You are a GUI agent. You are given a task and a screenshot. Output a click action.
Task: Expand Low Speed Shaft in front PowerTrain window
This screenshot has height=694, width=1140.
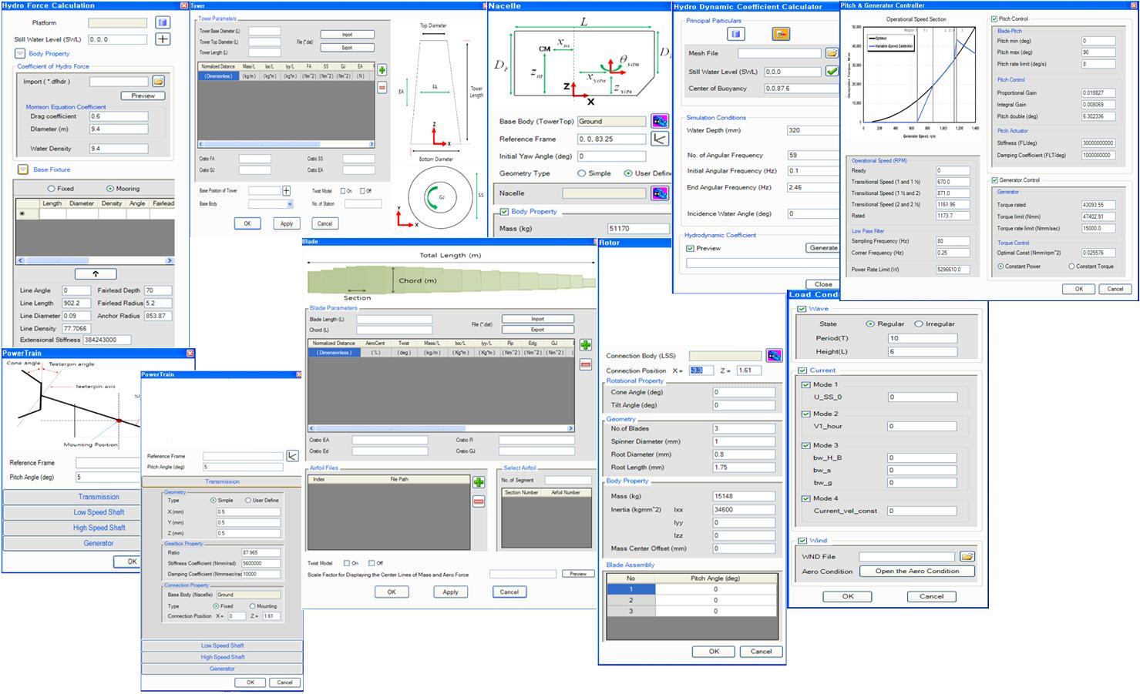222,645
